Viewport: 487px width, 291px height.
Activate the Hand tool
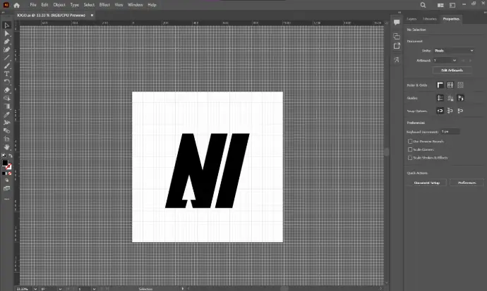[6, 147]
